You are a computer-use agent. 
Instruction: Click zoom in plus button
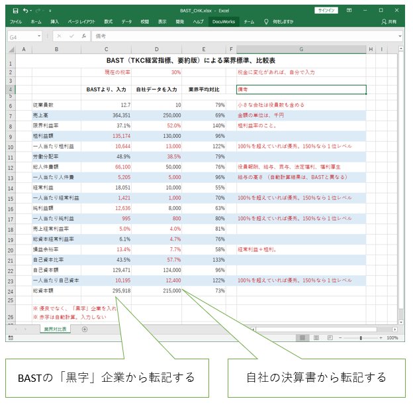coord(381,338)
